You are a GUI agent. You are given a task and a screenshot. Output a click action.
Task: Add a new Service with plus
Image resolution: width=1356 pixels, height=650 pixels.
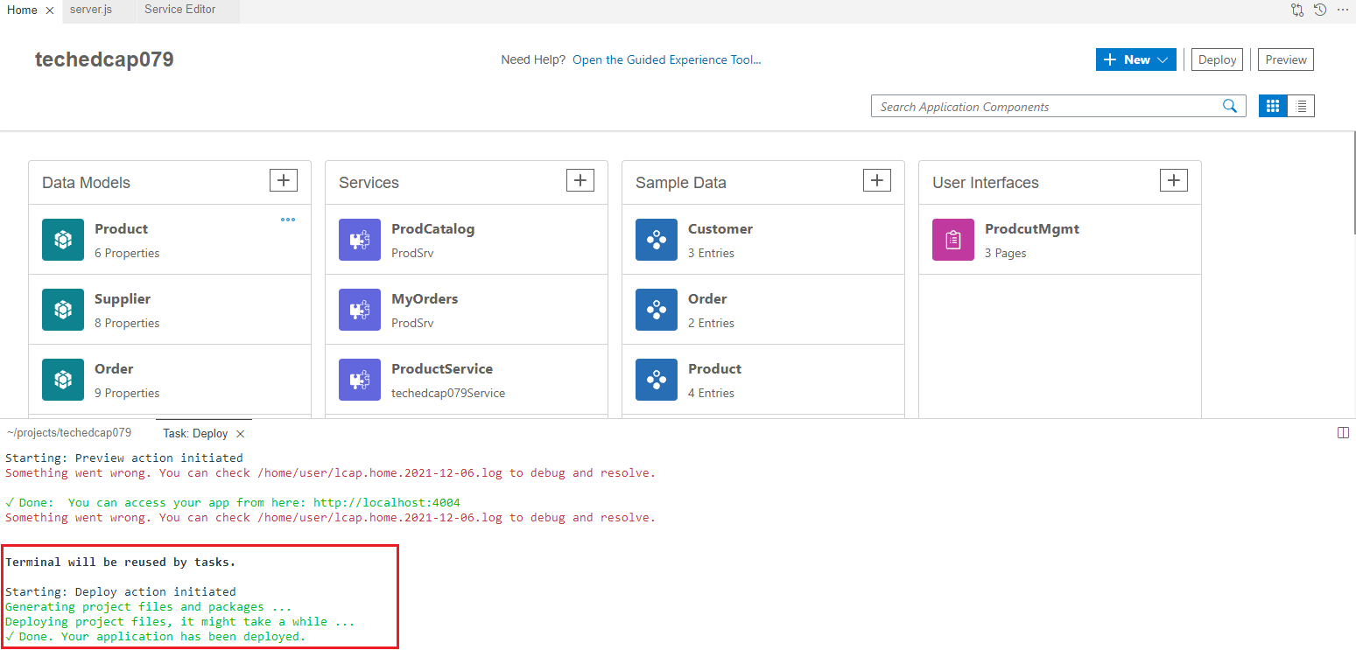click(x=580, y=180)
